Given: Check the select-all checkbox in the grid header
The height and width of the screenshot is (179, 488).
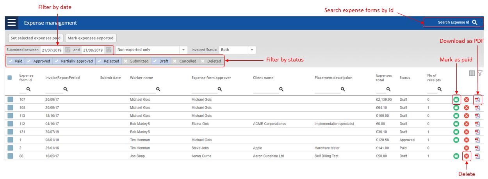Looking at the screenshot, I should point(10,78).
